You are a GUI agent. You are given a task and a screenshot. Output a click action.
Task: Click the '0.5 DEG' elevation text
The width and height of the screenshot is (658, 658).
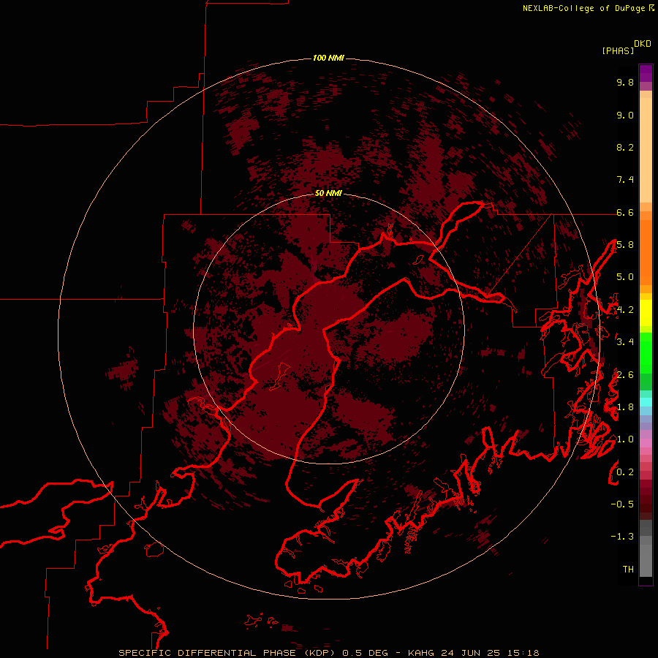pyautogui.click(x=365, y=653)
